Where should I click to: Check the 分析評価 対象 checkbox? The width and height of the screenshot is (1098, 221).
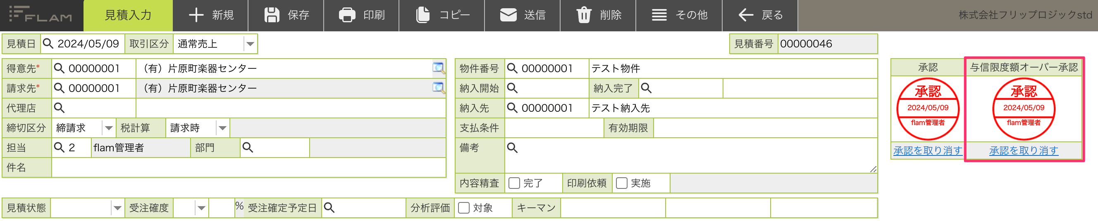tap(464, 208)
